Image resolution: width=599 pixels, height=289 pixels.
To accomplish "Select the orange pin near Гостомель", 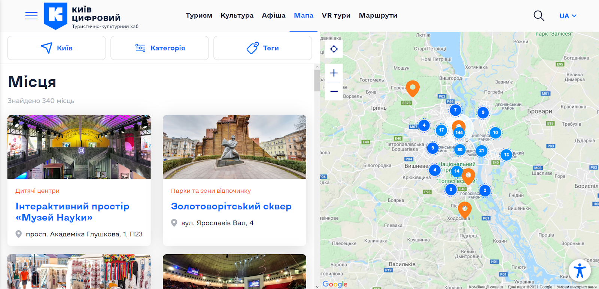I will click(x=413, y=88).
